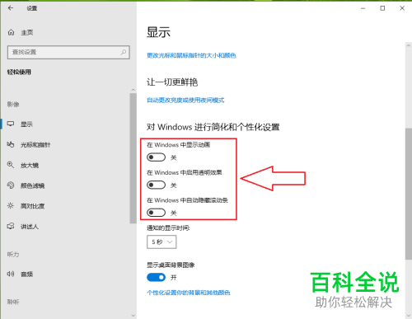
Task: Select the 颜色滤镜 palette icon
Action: (11, 185)
